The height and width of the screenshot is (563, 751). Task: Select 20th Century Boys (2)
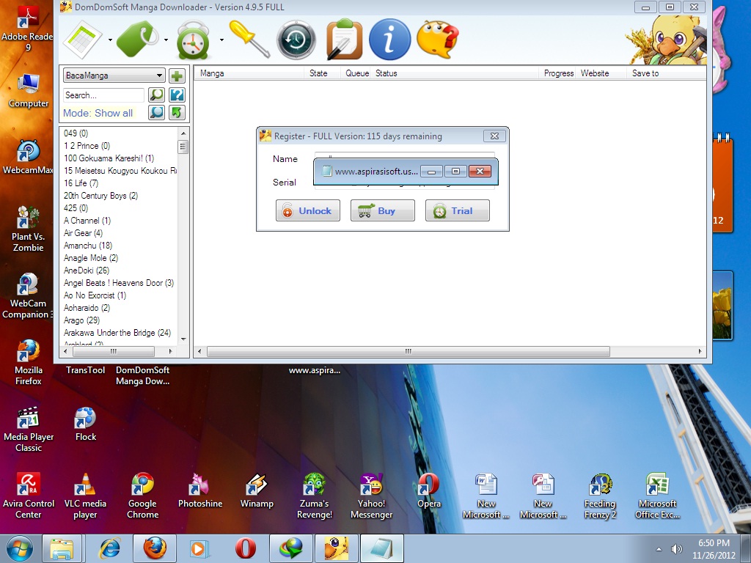100,195
